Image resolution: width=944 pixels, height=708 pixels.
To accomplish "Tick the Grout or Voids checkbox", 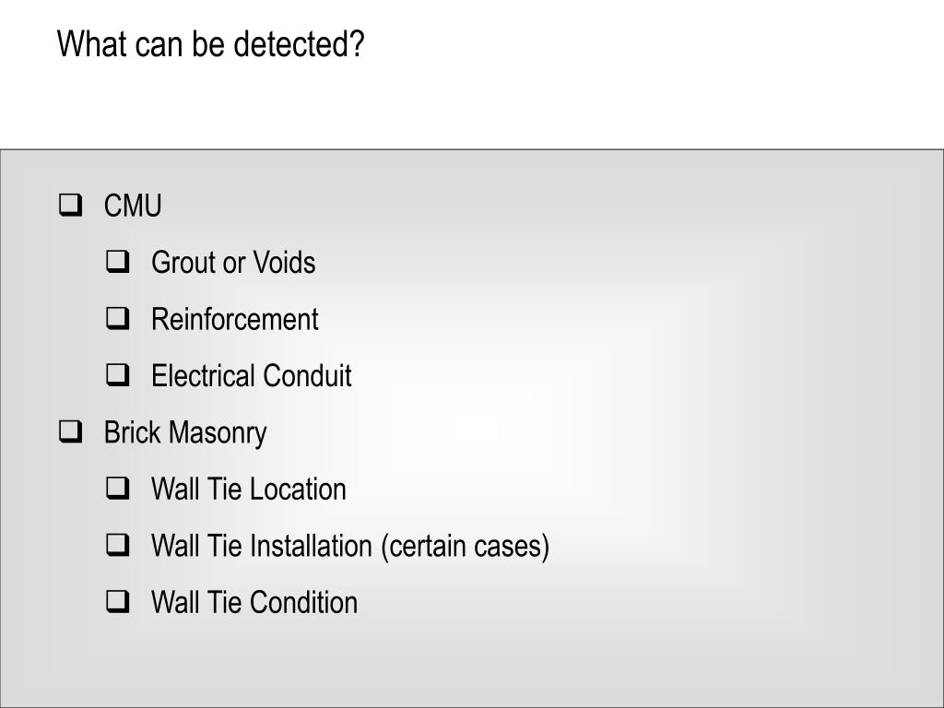I will [118, 262].
